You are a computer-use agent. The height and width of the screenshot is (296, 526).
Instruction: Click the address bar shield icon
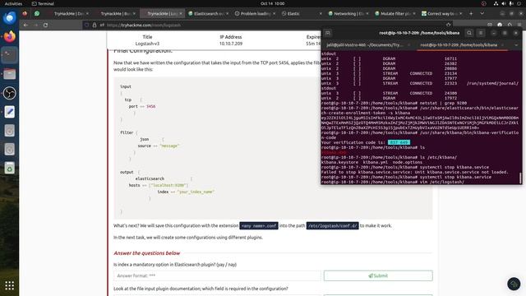coord(87,25)
